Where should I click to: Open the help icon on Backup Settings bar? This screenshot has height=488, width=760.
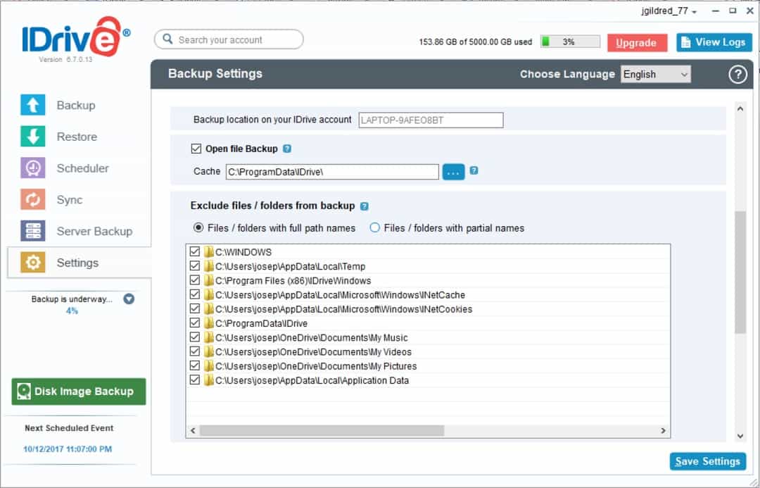click(x=737, y=74)
